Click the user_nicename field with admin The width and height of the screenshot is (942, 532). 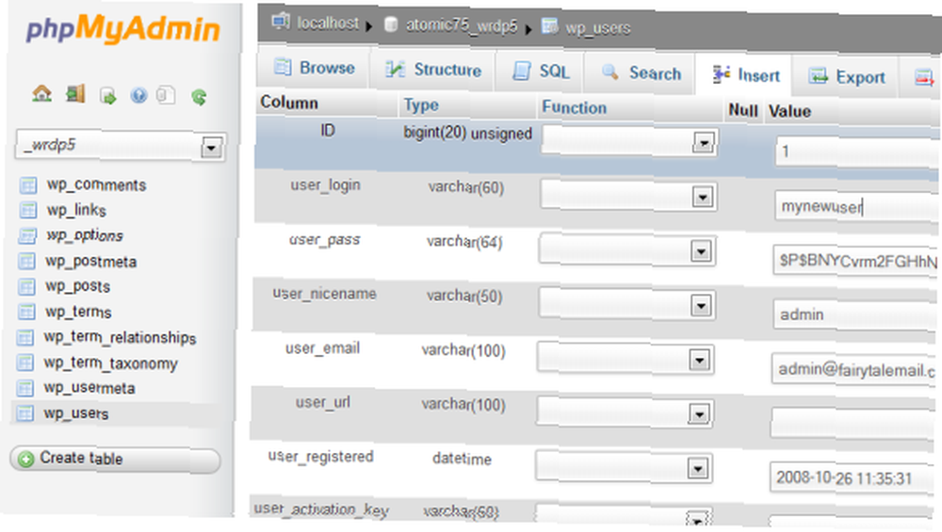point(856,314)
